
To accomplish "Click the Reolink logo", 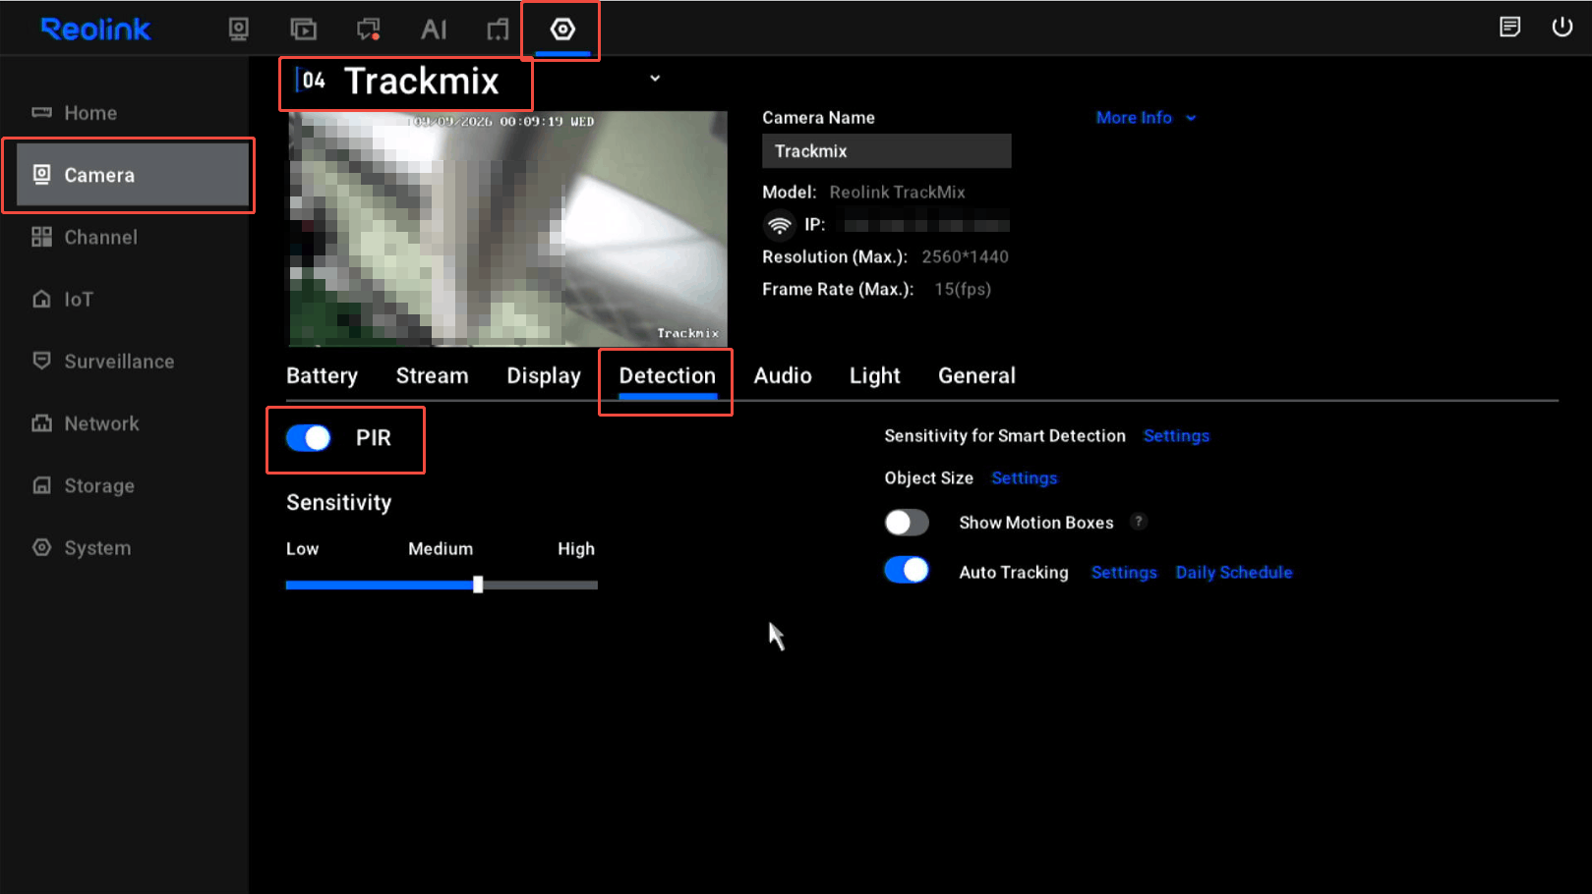I will (x=95, y=29).
